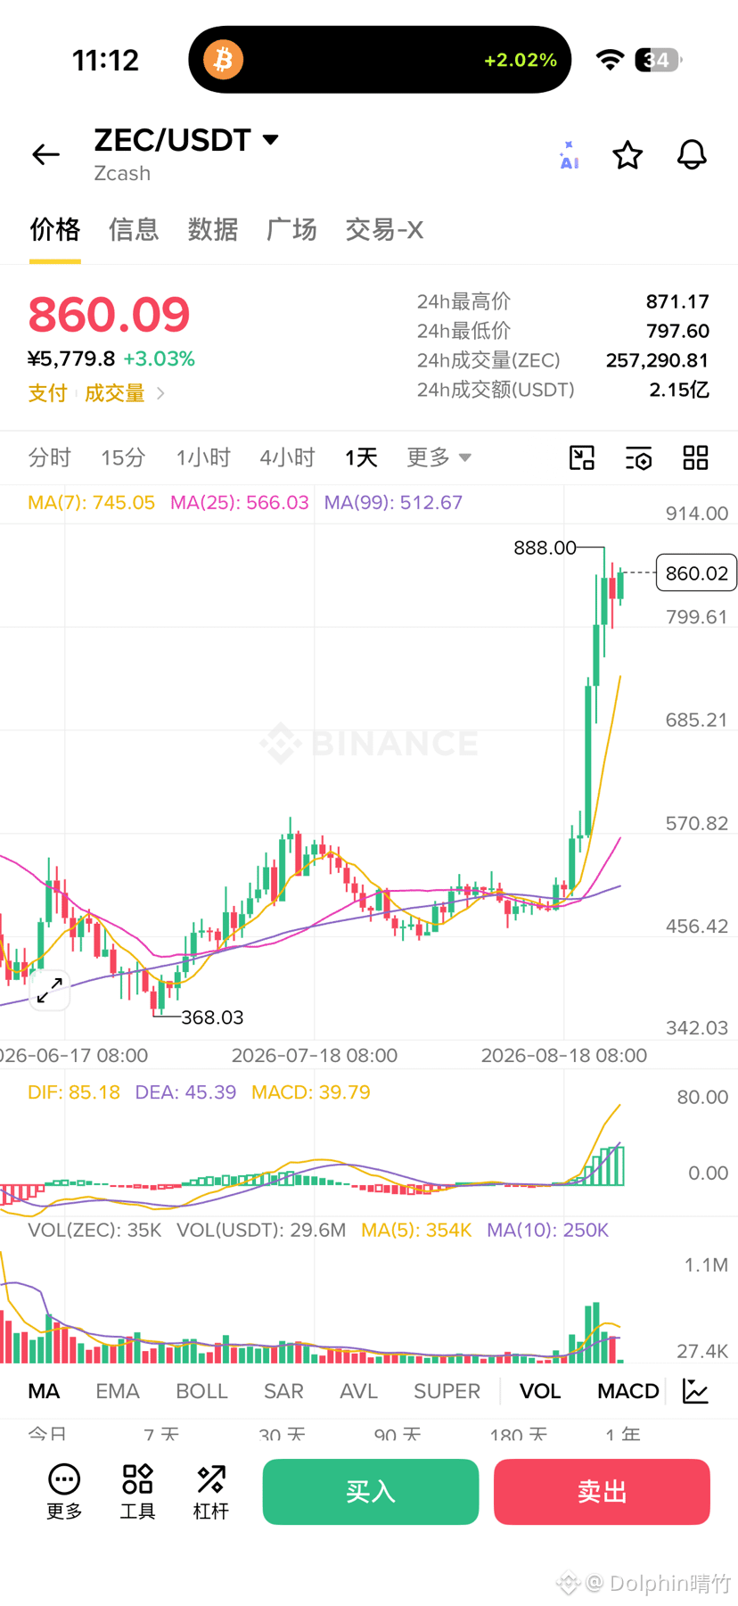Open the 更多 bottom menu icon

pyautogui.click(x=64, y=1492)
